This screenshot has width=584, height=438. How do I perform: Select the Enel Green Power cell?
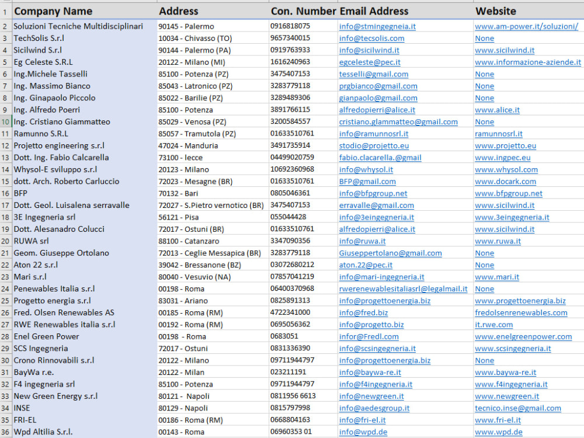(85, 336)
